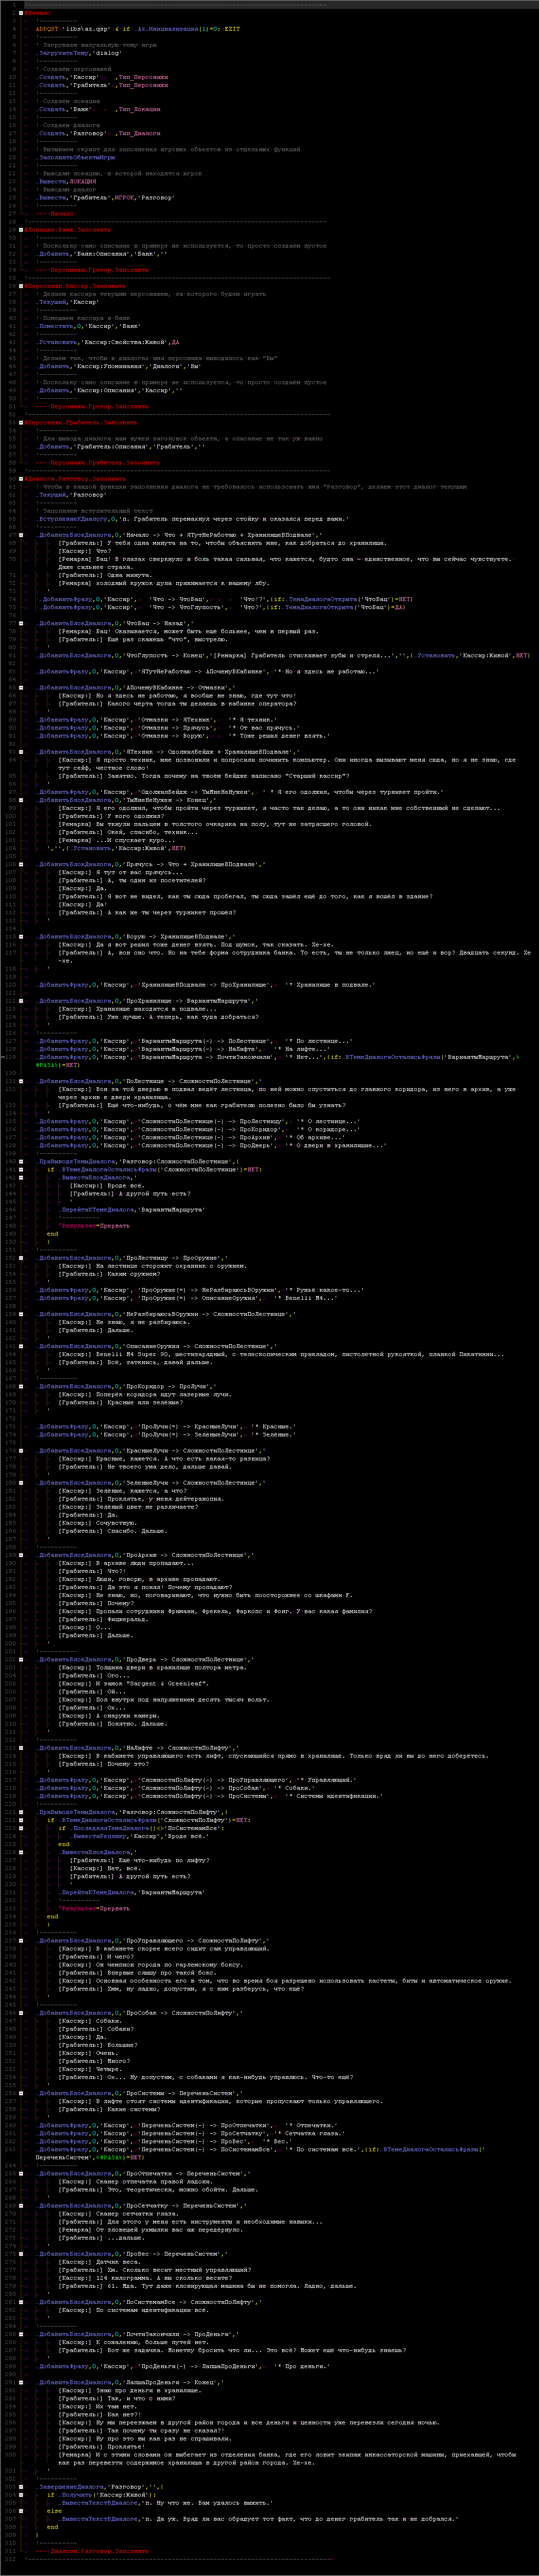The image size is (539, 2576).
Task: Fold the 'ЗеленыеЛучи -> СложностиПоЛестнице' block
Action: (20, 1482)
